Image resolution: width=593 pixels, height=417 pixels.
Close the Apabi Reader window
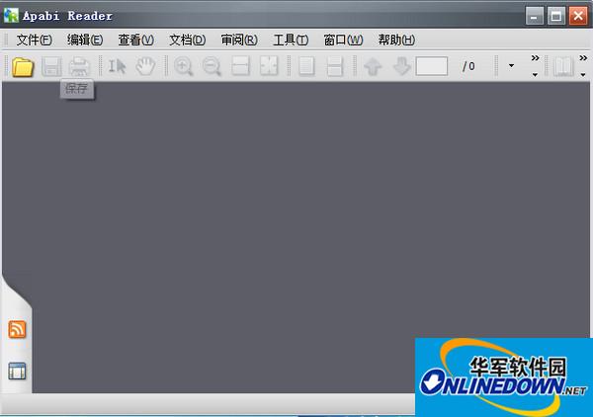point(578,16)
